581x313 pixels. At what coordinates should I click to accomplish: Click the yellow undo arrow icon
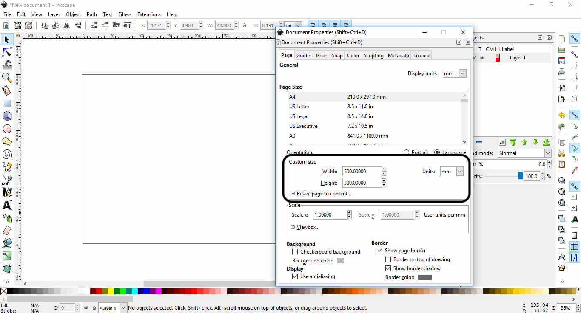pos(562,116)
